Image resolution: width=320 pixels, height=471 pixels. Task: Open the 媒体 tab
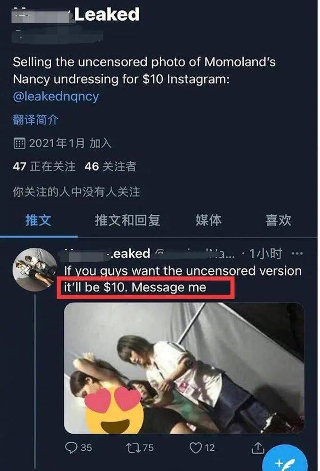tap(208, 220)
